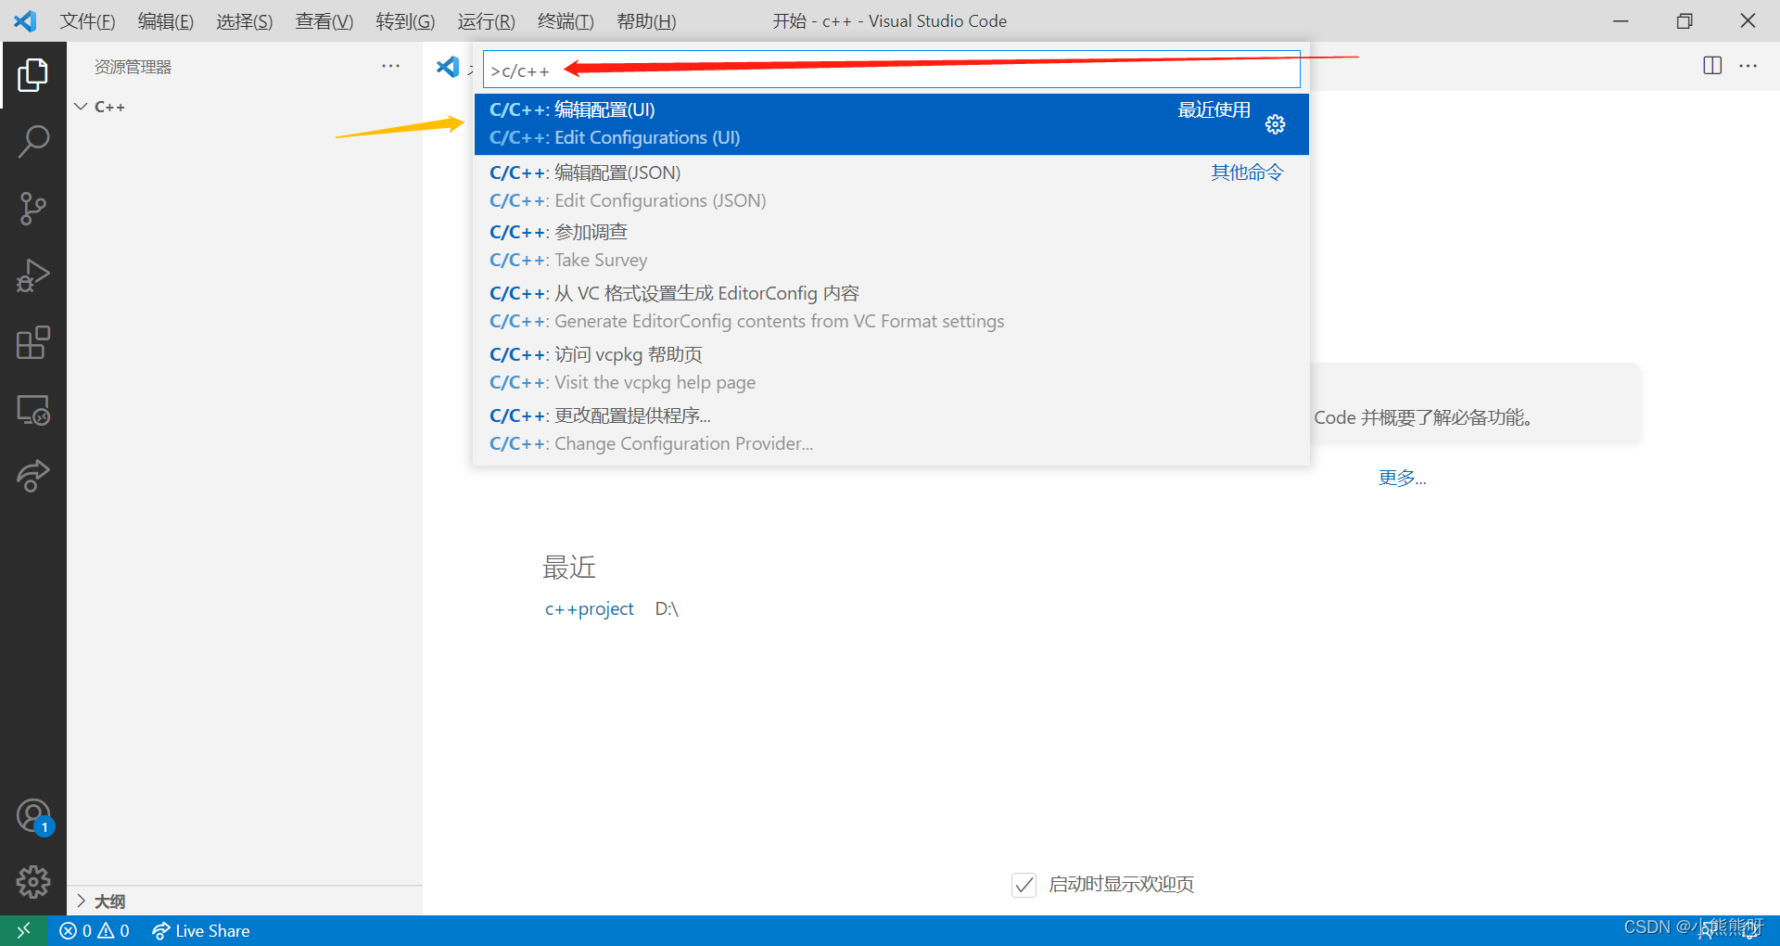Screen dimensions: 1780x946
Task: Select Generate EditorConfig contents from VC Format command
Action: [x=891, y=307]
